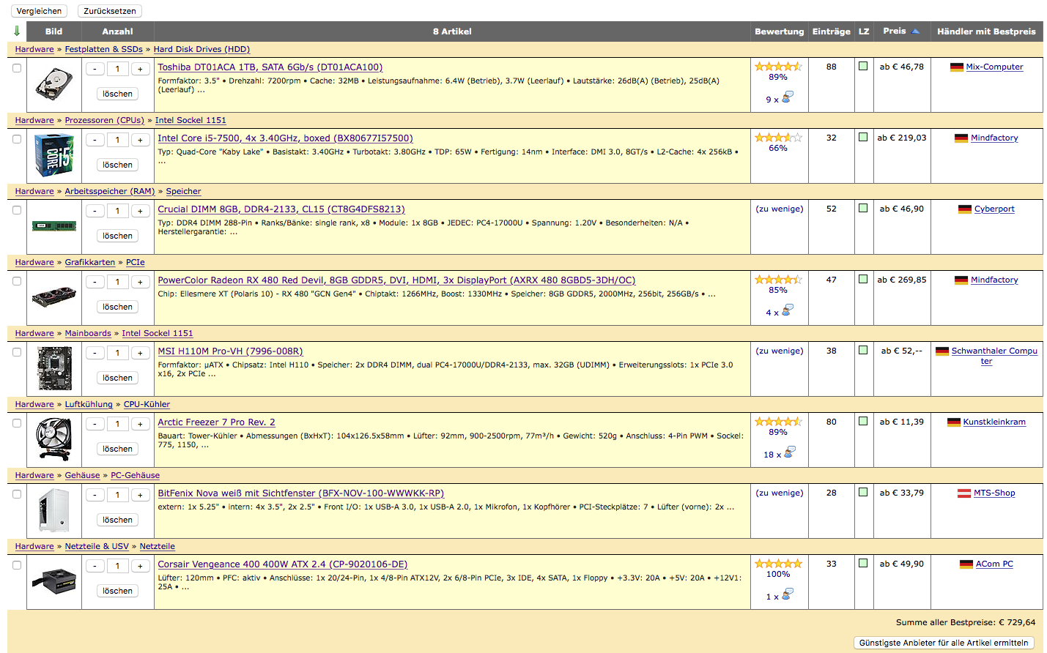
Task: Open the 1 x review icon for Corsair
Action: tap(788, 594)
